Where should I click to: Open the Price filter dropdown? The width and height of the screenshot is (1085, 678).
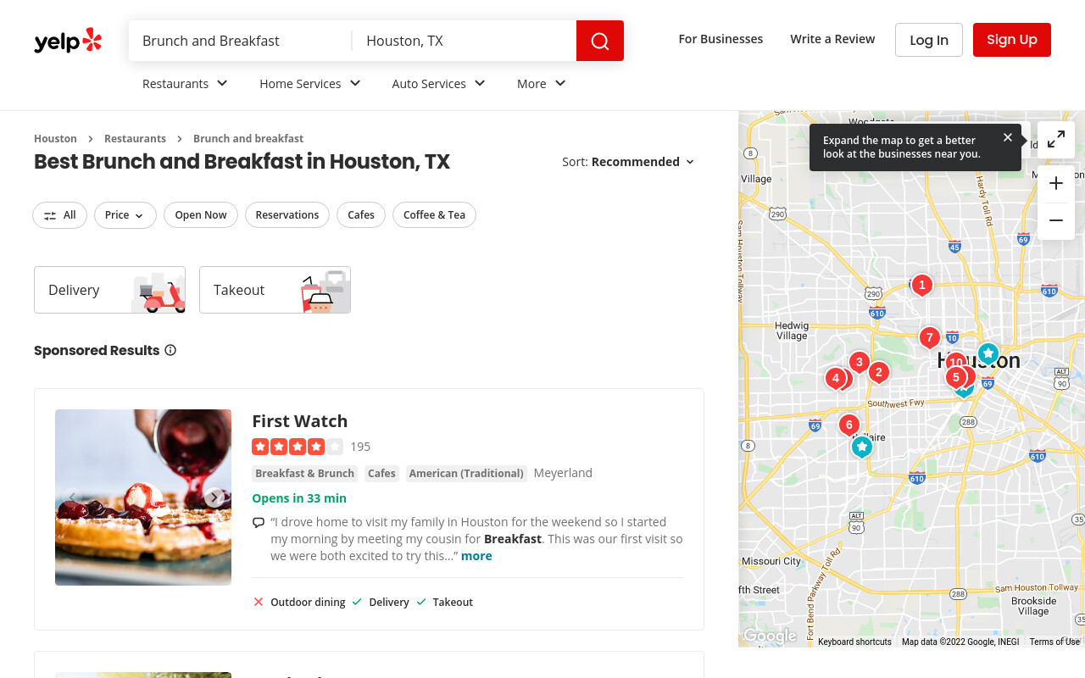(125, 215)
